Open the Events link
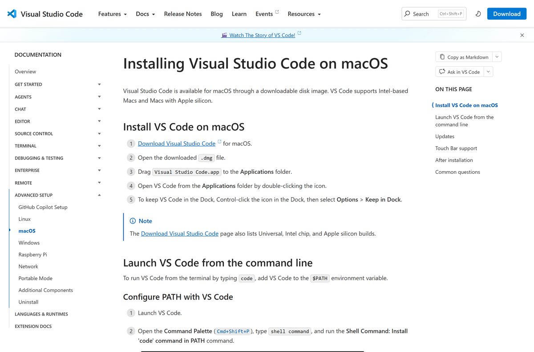This screenshot has height=352, width=534. (264, 14)
